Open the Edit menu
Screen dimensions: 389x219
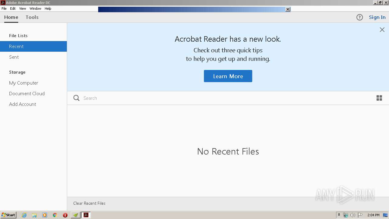13,9
